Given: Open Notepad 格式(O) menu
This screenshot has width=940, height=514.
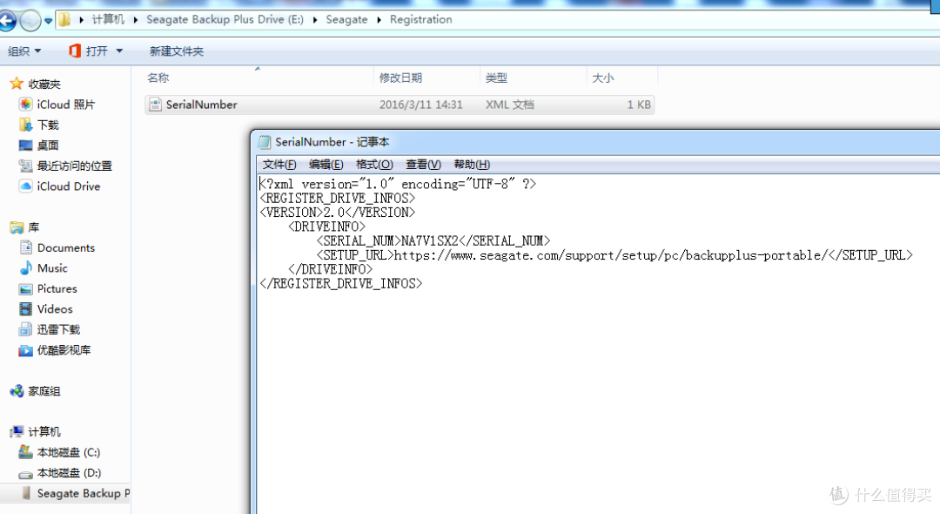Looking at the screenshot, I should point(374,165).
